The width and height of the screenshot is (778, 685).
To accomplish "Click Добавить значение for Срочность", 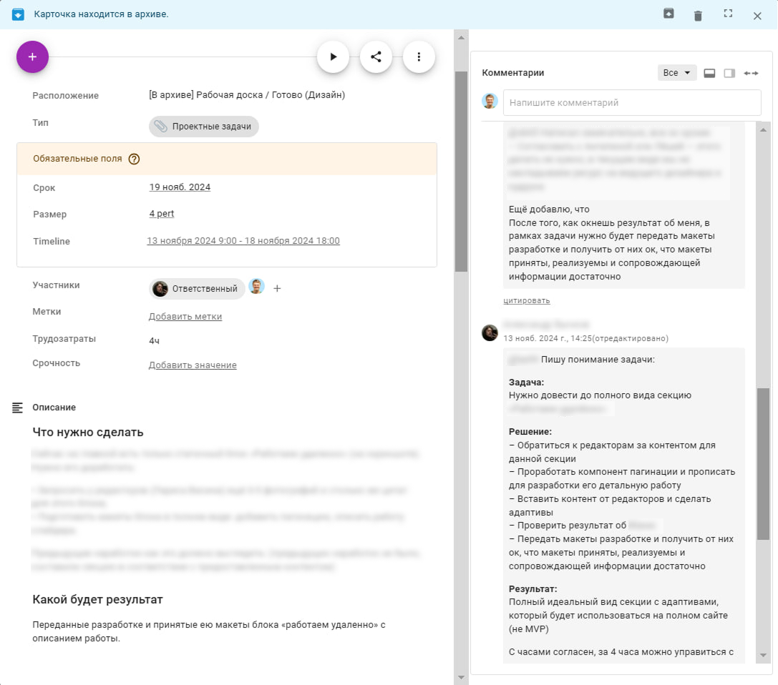I will click(193, 365).
